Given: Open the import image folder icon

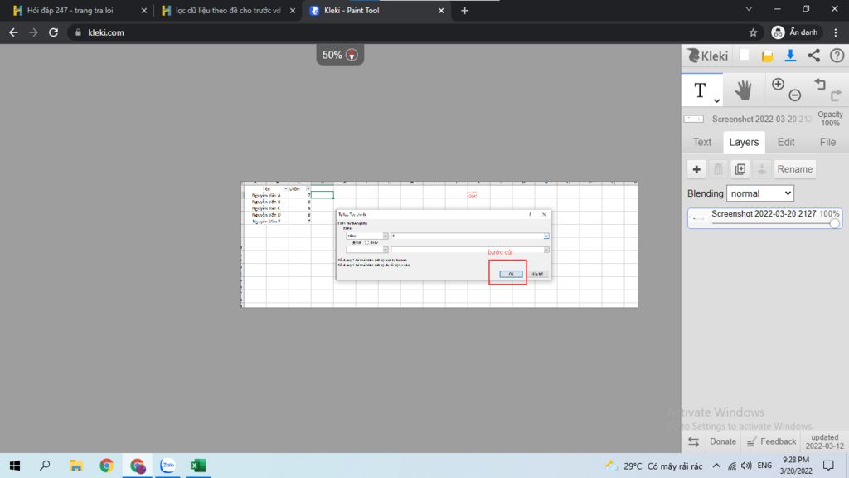Looking at the screenshot, I should 767,56.
